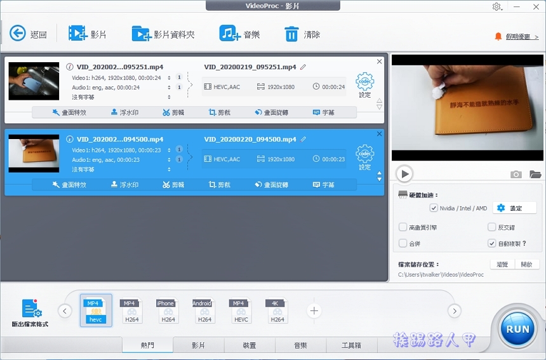This screenshot has width=546, height=360.
Task: Select the iPhone H264 output preset
Action: [168, 310]
